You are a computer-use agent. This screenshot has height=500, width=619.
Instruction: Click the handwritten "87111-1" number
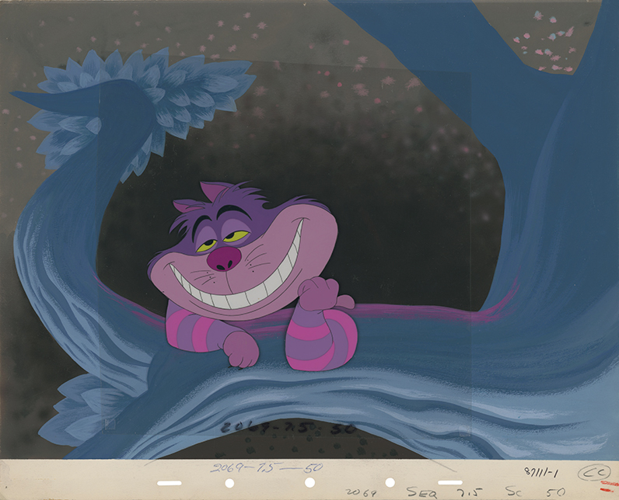541,471
